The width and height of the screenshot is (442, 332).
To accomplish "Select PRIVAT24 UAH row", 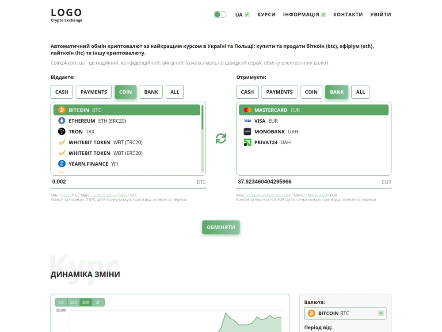I will click(314, 142).
